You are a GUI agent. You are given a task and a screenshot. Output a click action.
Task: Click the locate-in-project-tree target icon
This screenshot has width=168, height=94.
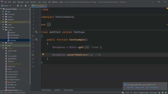[x=18, y=6]
